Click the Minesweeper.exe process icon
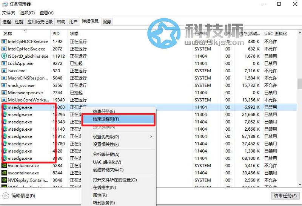The height and width of the screenshot is (206, 302). tap(4, 93)
